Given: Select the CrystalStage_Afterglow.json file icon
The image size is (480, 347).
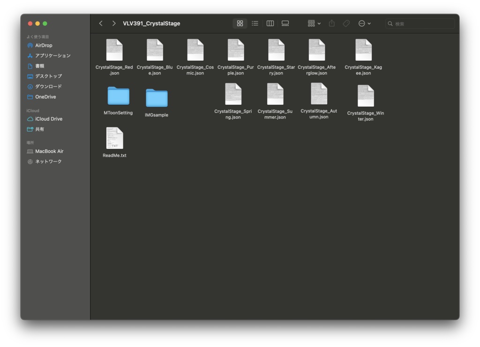Looking at the screenshot, I should point(317,50).
